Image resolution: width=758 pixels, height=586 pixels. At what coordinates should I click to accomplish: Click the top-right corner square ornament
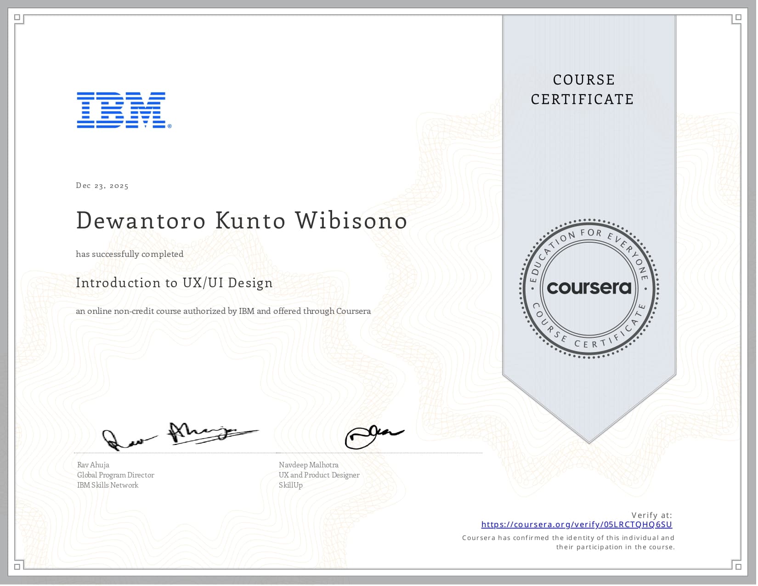pos(738,18)
